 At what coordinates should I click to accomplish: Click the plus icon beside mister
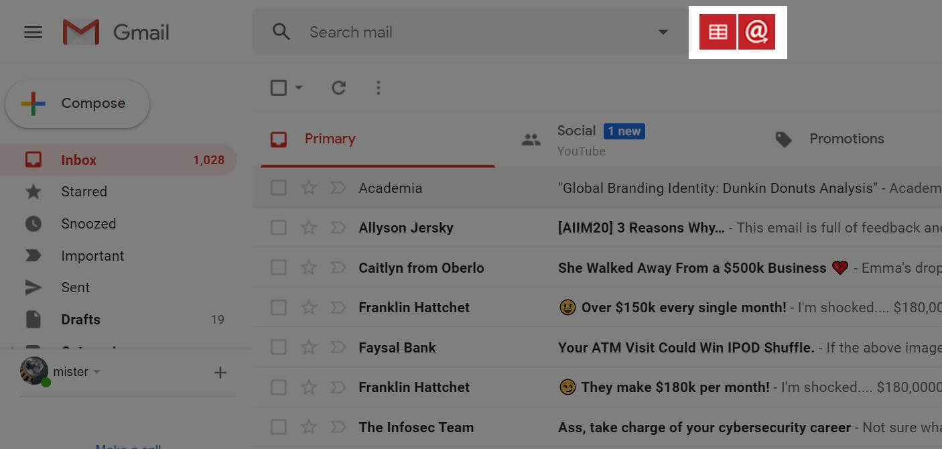pos(220,373)
